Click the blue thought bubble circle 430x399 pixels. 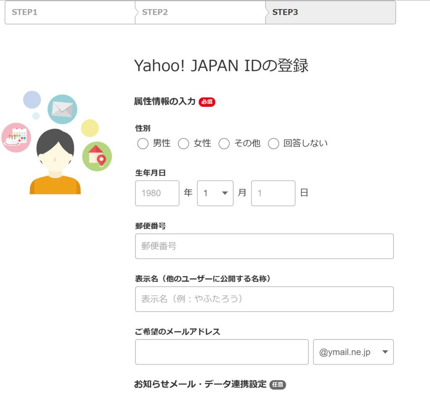tap(32, 100)
